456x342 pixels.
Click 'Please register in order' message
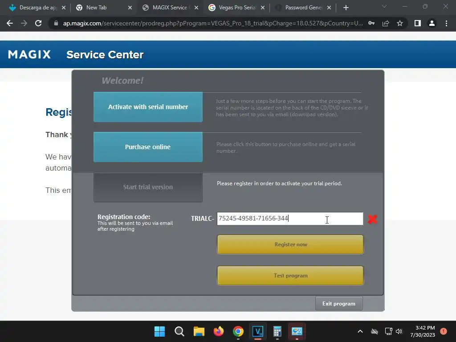pos(279,183)
